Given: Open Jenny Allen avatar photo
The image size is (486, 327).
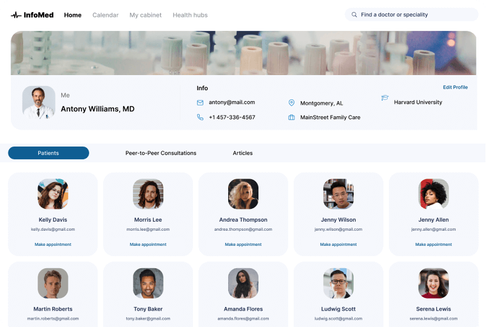Looking at the screenshot, I should 433,194.
